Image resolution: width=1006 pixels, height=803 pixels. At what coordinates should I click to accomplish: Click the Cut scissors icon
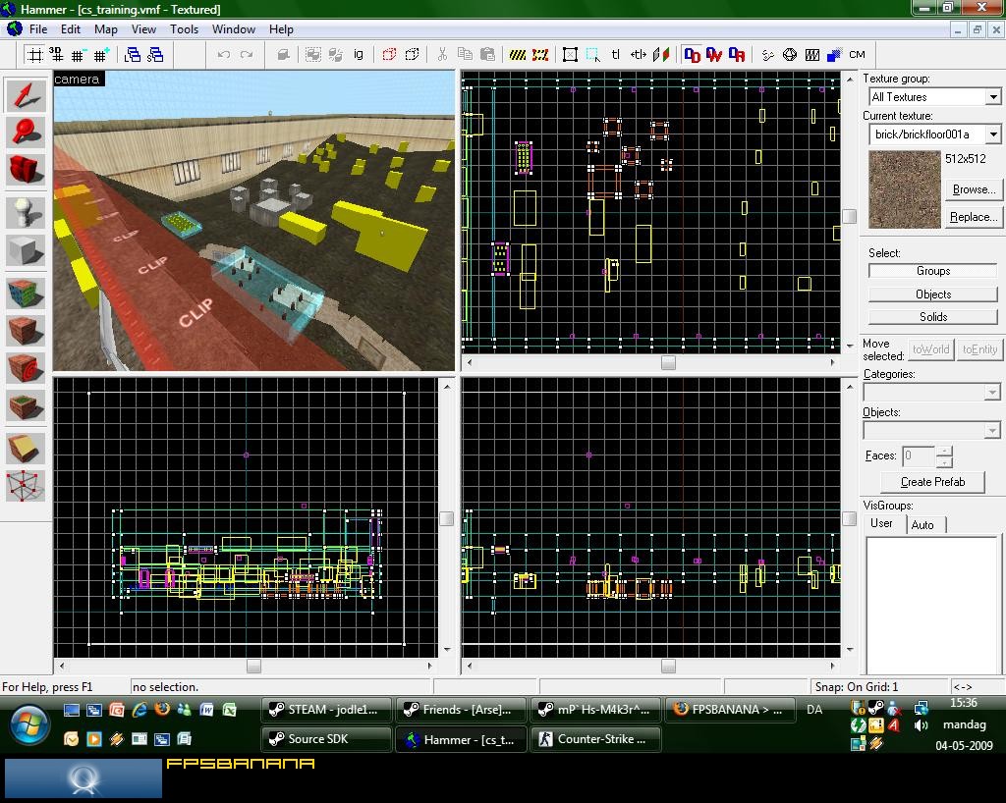tap(442, 55)
